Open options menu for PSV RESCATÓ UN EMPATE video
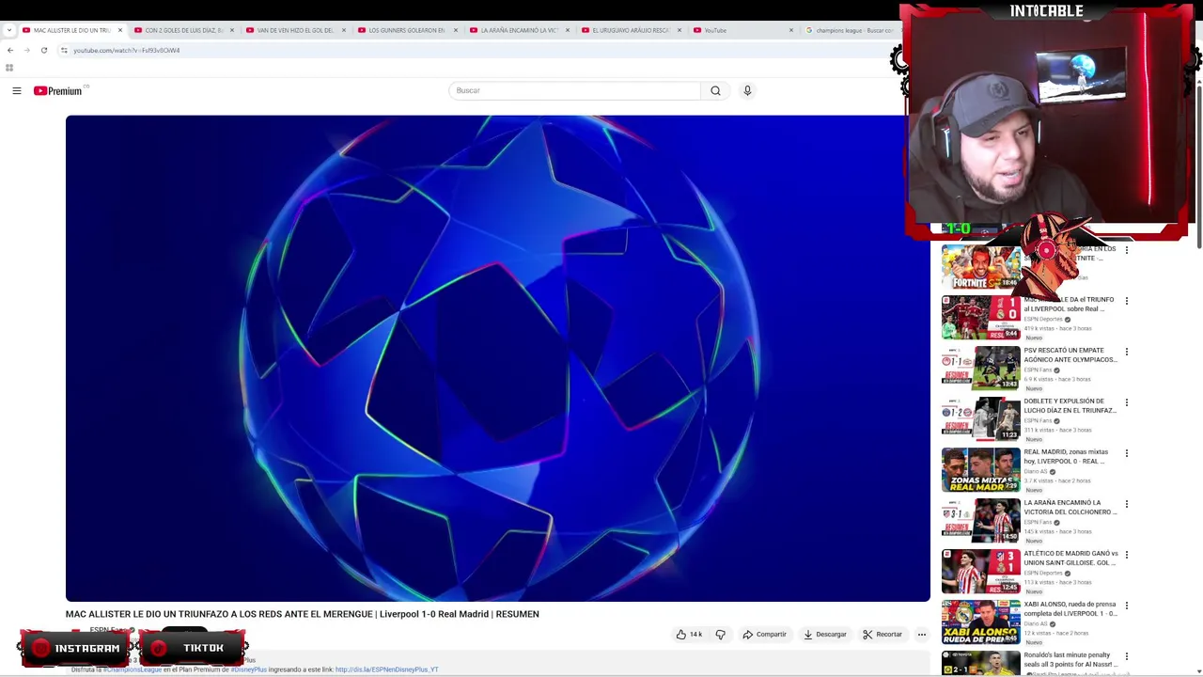 pyautogui.click(x=1127, y=352)
